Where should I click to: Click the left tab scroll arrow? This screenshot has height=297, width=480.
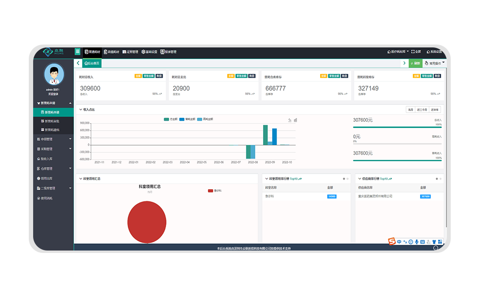pyautogui.click(x=78, y=63)
